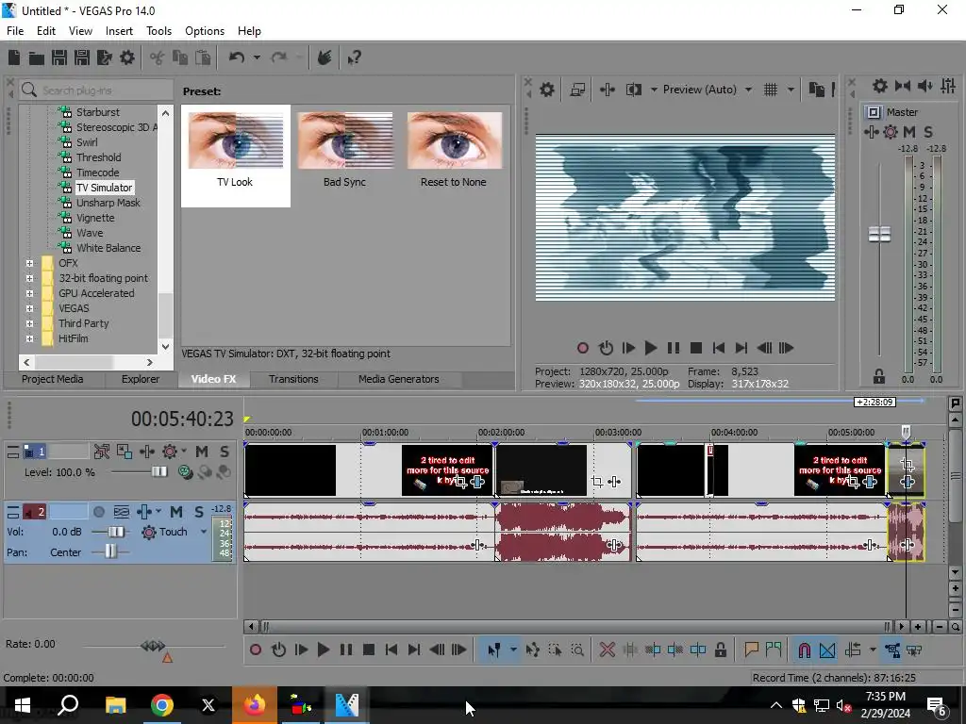Play preview from start button
The width and height of the screenshot is (966, 724).
pos(628,349)
